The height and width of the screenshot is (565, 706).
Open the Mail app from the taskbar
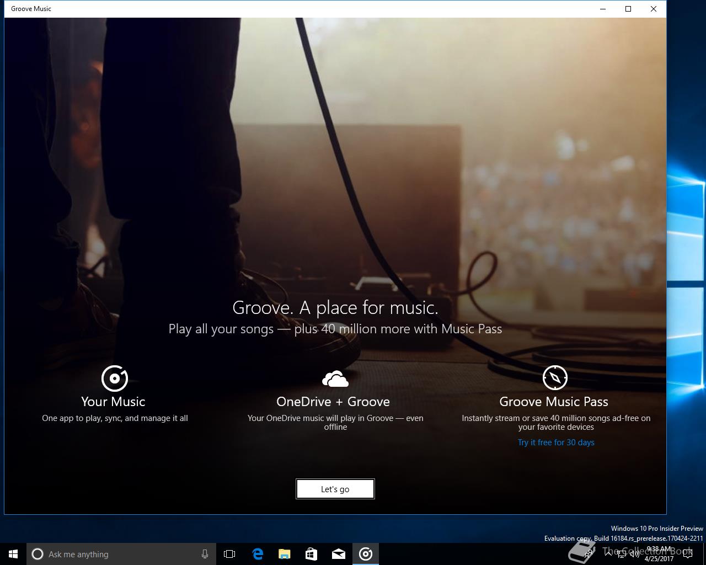tap(339, 554)
